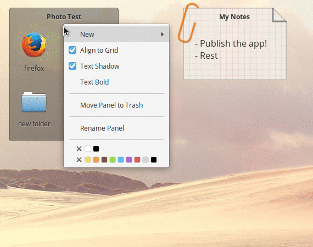Click the Photo Test panel title
This screenshot has width=313, height=247.
[64, 17]
